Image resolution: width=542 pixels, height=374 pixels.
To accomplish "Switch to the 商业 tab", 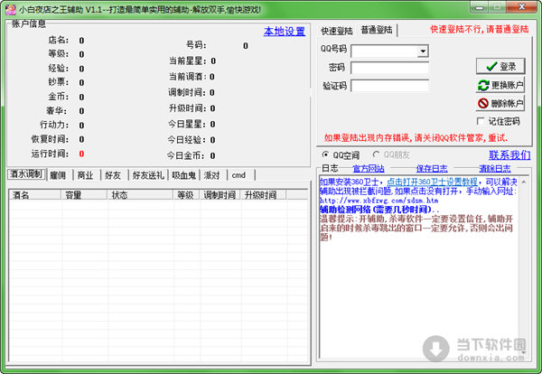I will (86, 175).
